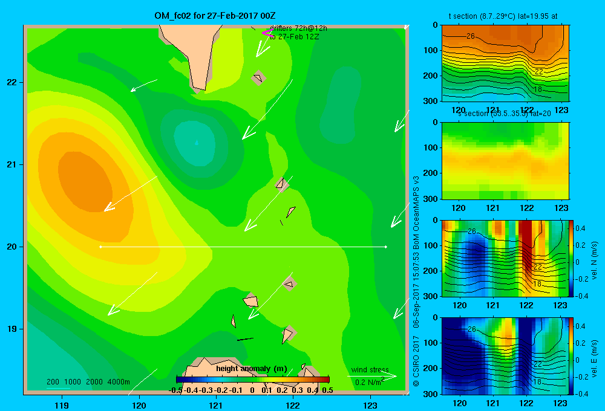Image resolution: width=605 pixels, height=411 pixels.
Task: Click longitude label 120 below the main map
Action: point(139,406)
